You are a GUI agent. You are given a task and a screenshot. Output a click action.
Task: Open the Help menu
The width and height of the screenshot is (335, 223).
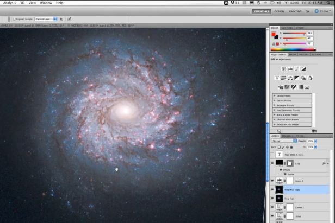coord(60,3)
